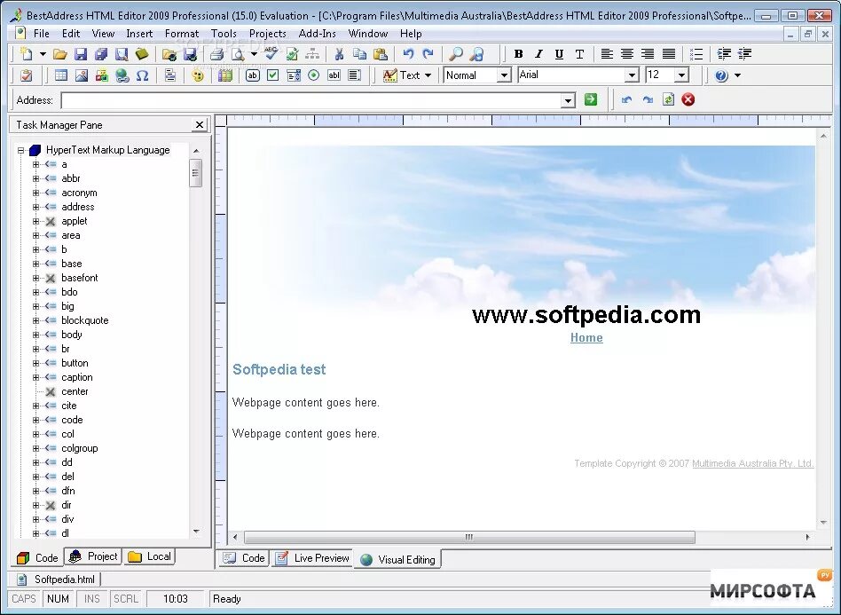Undo the last action
Viewport: 841px width, 615px height.
click(408, 53)
